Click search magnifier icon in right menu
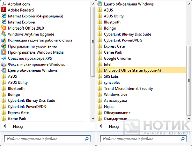 click(183, 139)
